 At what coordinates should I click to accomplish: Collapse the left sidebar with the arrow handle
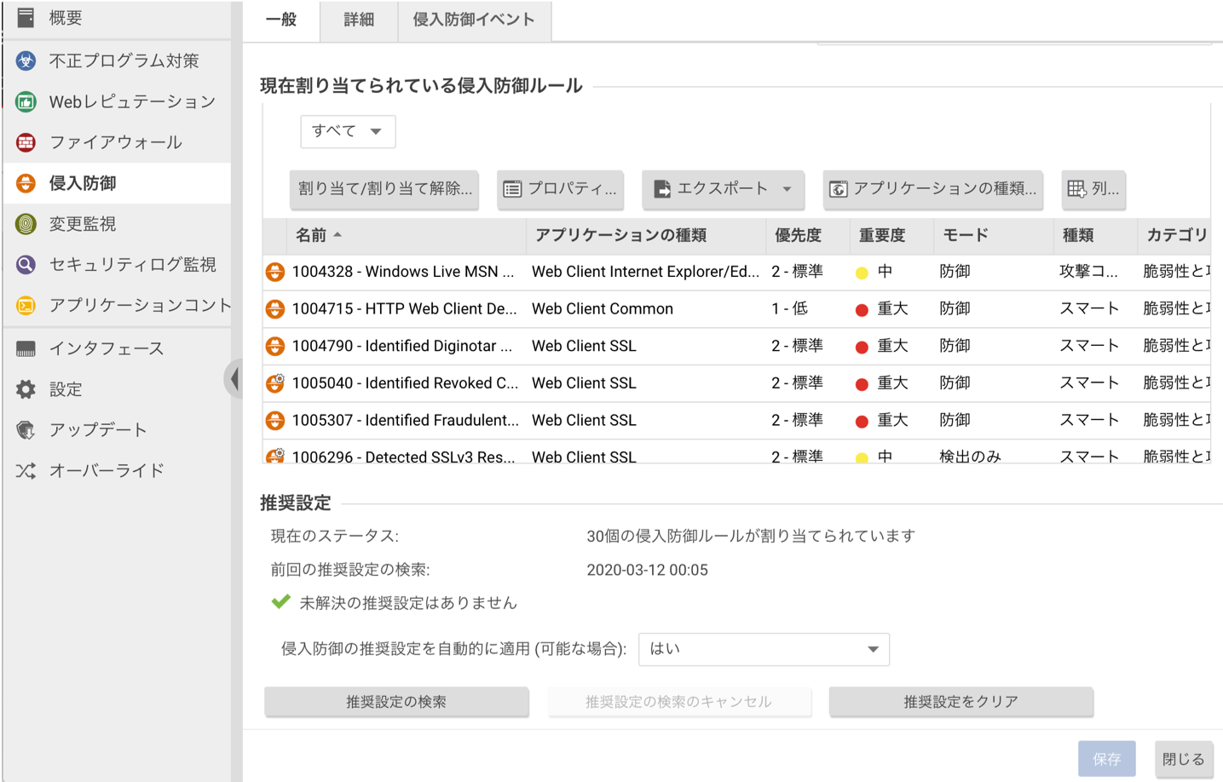[x=234, y=379]
